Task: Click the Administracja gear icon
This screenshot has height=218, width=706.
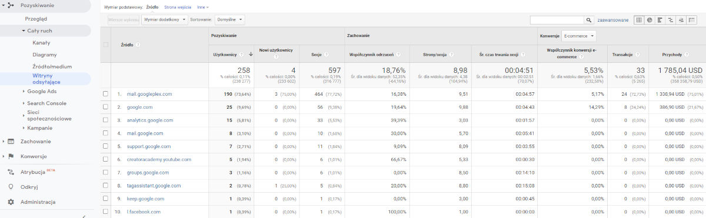Action: (11, 202)
